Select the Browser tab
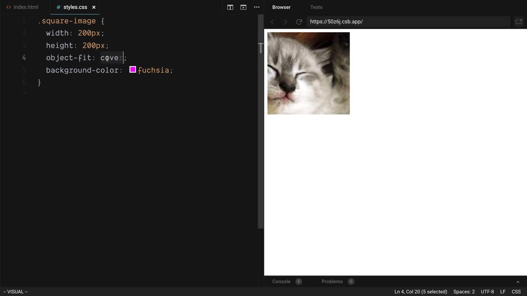Viewport: 527px width, 296px height. (x=281, y=7)
